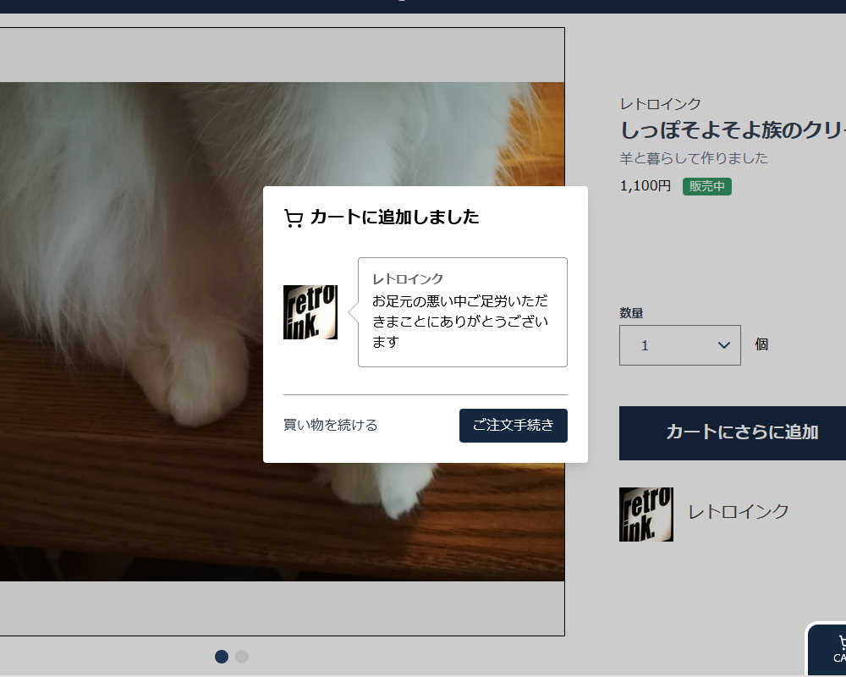Click the product title しっぽそよそよ族
The width and height of the screenshot is (846, 677).
pyautogui.click(x=732, y=130)
